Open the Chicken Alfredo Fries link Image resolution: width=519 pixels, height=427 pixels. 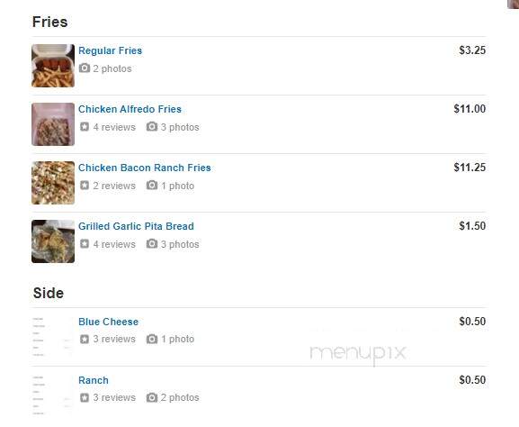point(130,109)
